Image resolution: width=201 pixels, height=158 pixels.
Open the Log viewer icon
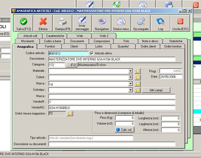click(x=160, y=23)
